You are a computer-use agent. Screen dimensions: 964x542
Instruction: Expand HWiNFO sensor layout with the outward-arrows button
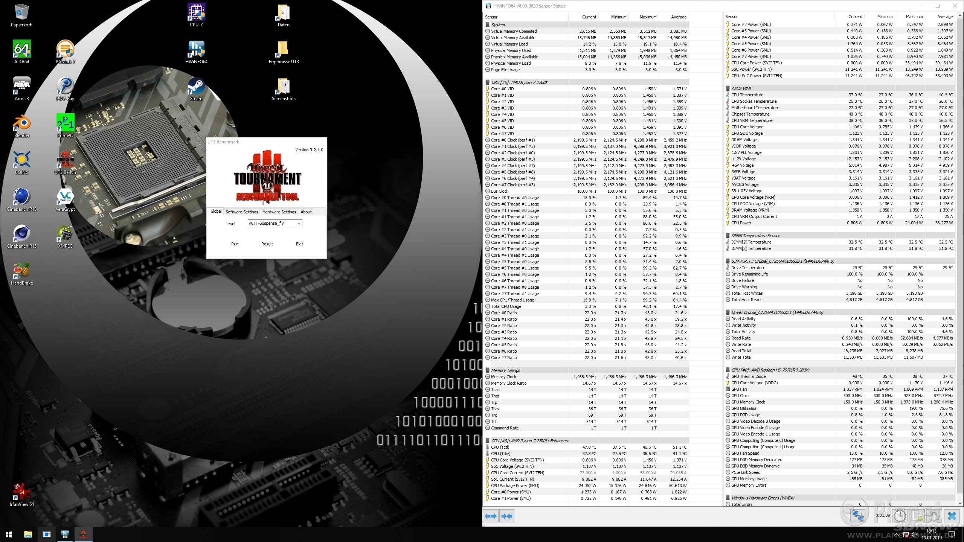(x=491, y=516)
